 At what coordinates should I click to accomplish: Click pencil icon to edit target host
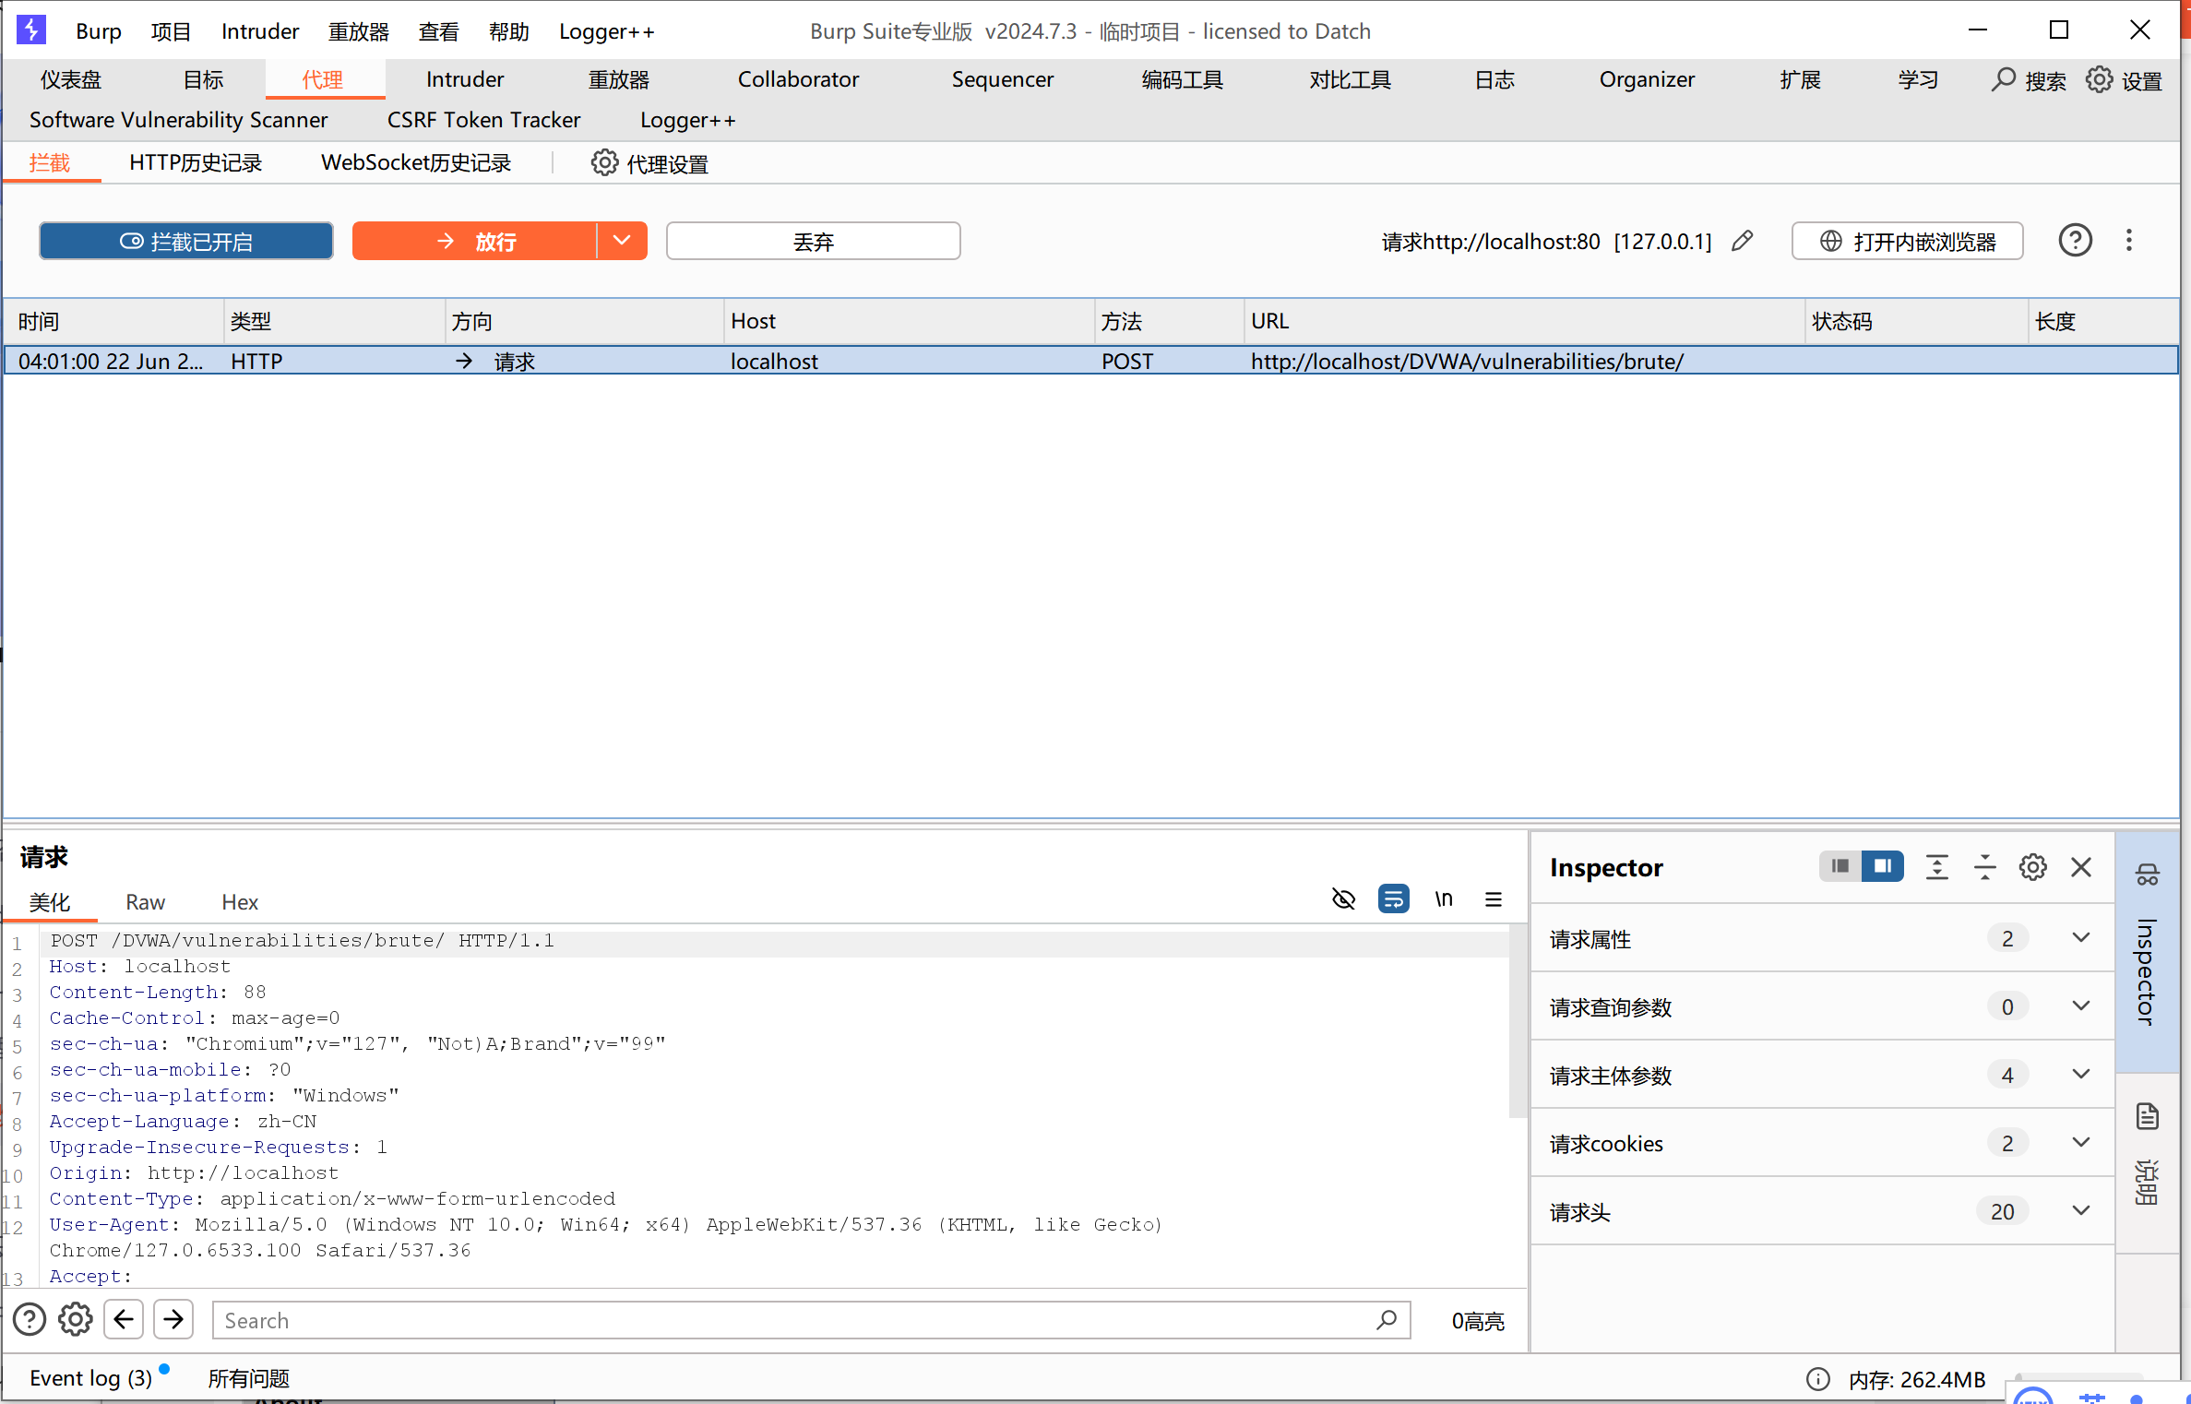1742,242
